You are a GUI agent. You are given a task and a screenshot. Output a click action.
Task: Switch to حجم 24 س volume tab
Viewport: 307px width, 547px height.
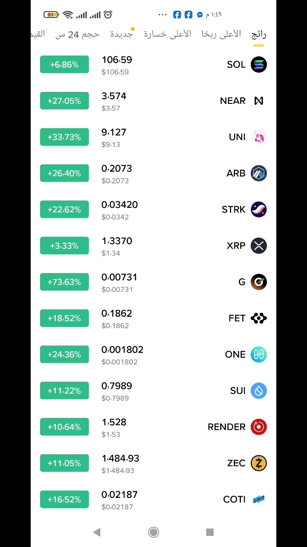(x=77, y=35)
